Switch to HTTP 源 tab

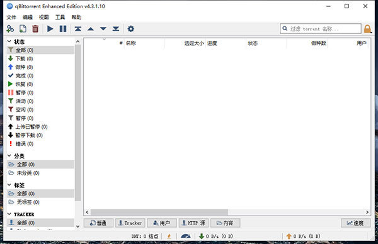(193, 223)
